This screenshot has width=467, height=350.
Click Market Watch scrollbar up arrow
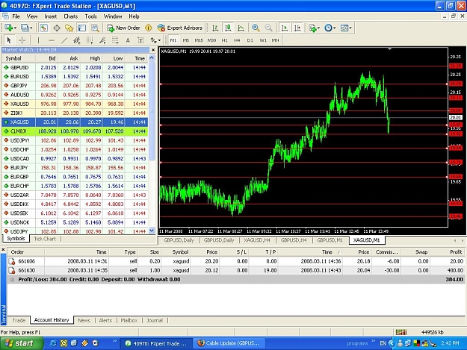click(x=152, y=58)
